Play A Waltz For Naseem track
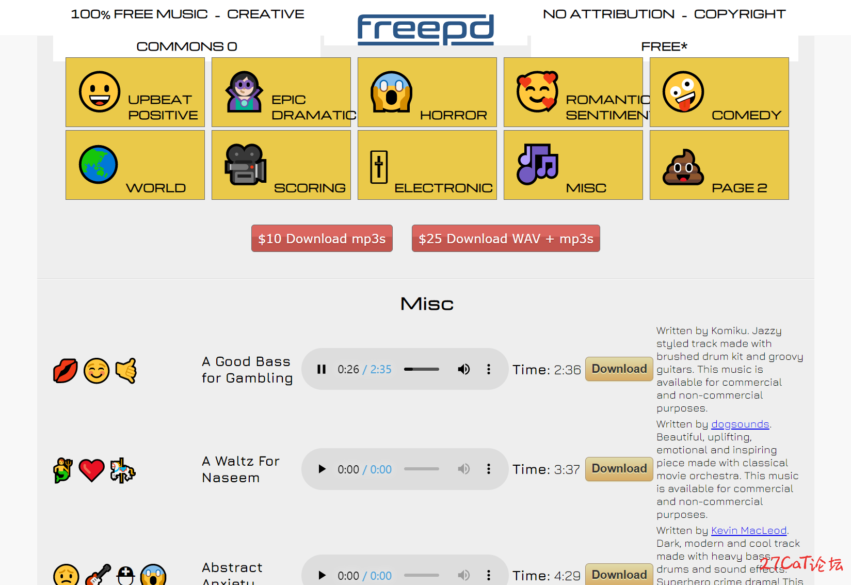This screenshot has height=585, width=851. tap(322, 469)
